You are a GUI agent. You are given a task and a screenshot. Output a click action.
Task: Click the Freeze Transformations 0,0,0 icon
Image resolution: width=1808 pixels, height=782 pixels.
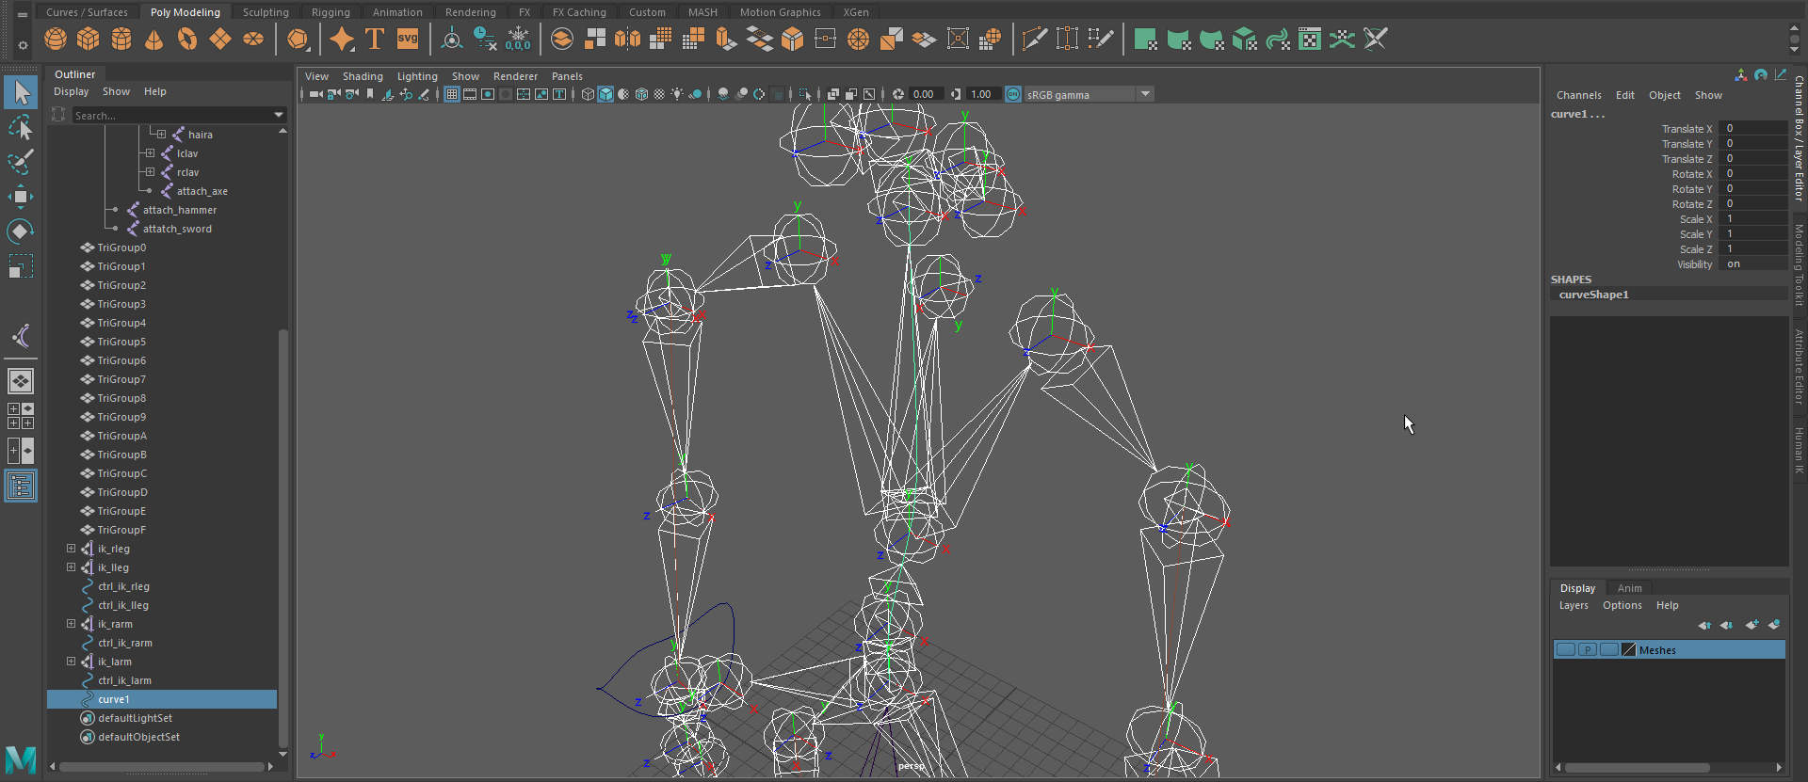518,40
